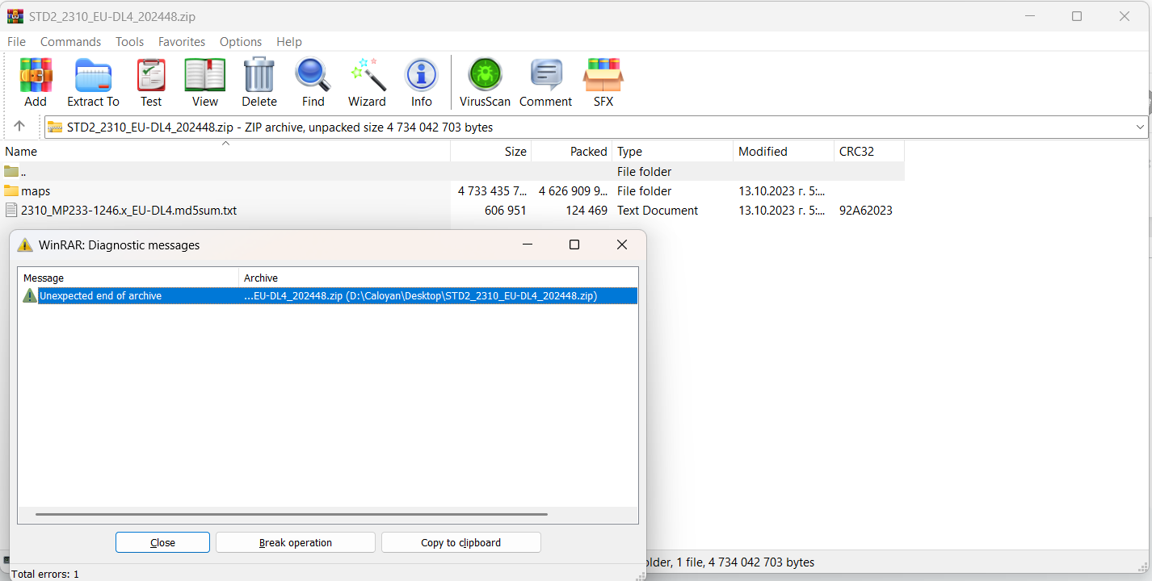
Task: Sort files by Modified column header
Action: click(x=784, y=151)
